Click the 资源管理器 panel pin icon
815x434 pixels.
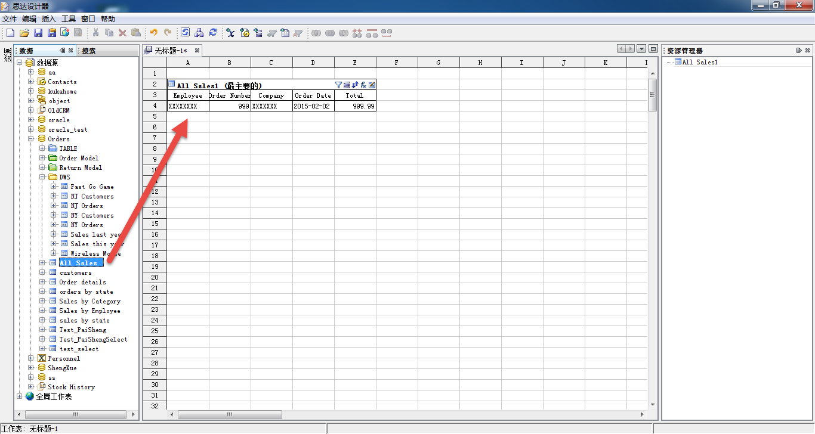(x=799, y=51)
